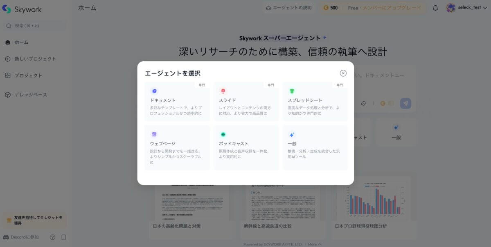Select the スプレッドシート agent card

315,102
